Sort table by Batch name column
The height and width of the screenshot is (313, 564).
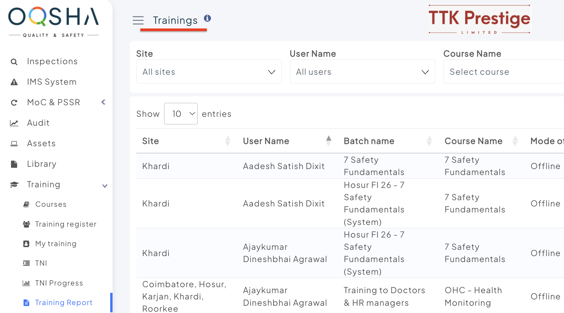point(429,141)
